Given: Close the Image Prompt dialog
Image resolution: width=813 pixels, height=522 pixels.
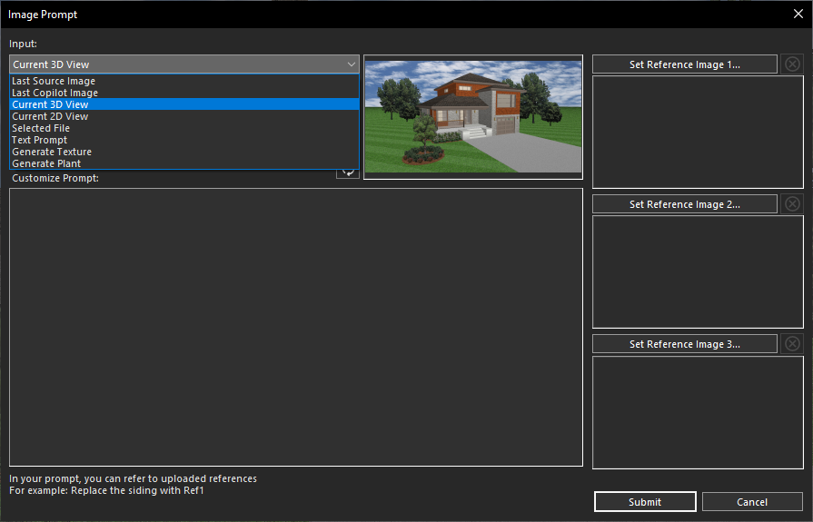Looking at the screenshot, I should 798,14.
